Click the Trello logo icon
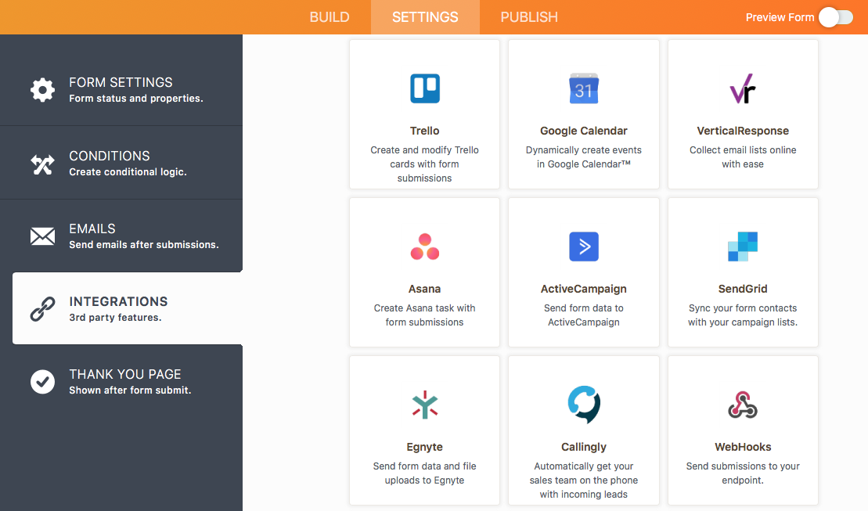Viewport: 868px width, 511px height. click(x=424, y=88)
